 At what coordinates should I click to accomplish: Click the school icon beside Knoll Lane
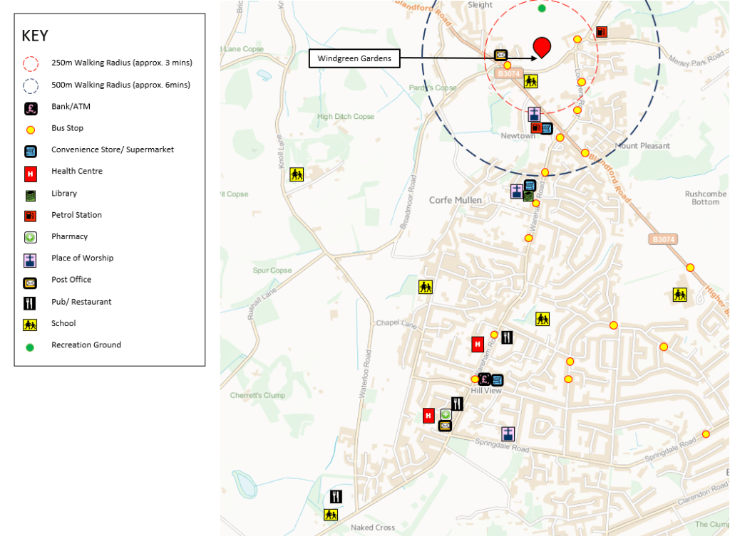coord(297,174)
